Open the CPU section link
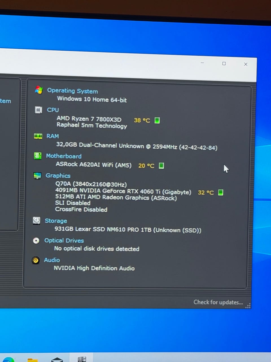 [53, 110]
